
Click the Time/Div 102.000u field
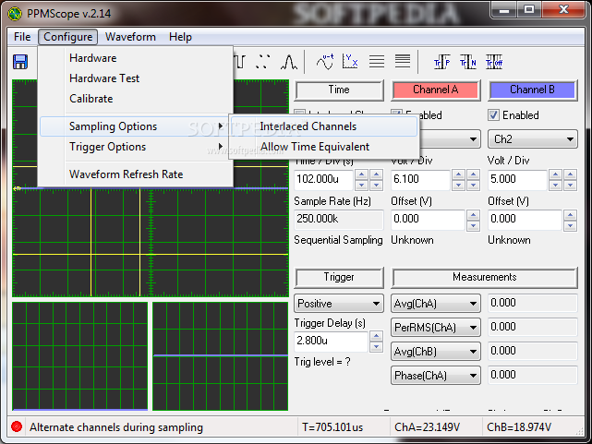[x=323, y=179]
